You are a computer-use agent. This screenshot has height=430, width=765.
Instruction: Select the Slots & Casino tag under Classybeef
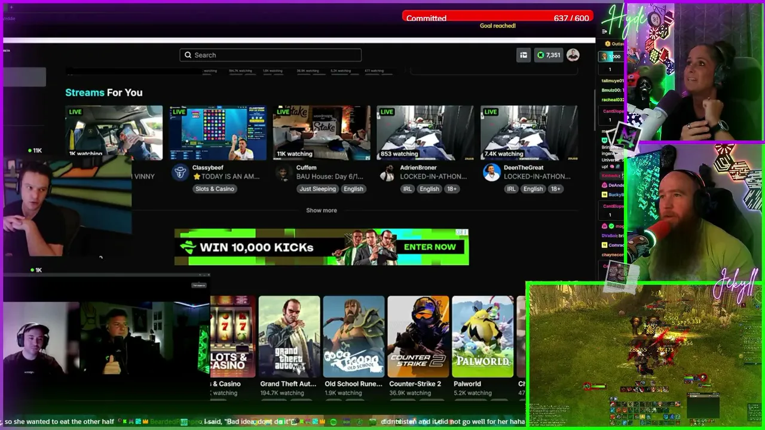click(x=215, y=189)
